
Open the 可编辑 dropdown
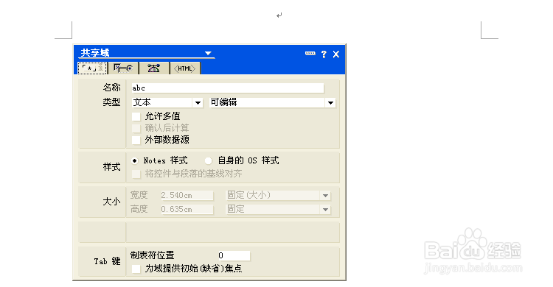(330, 103)
